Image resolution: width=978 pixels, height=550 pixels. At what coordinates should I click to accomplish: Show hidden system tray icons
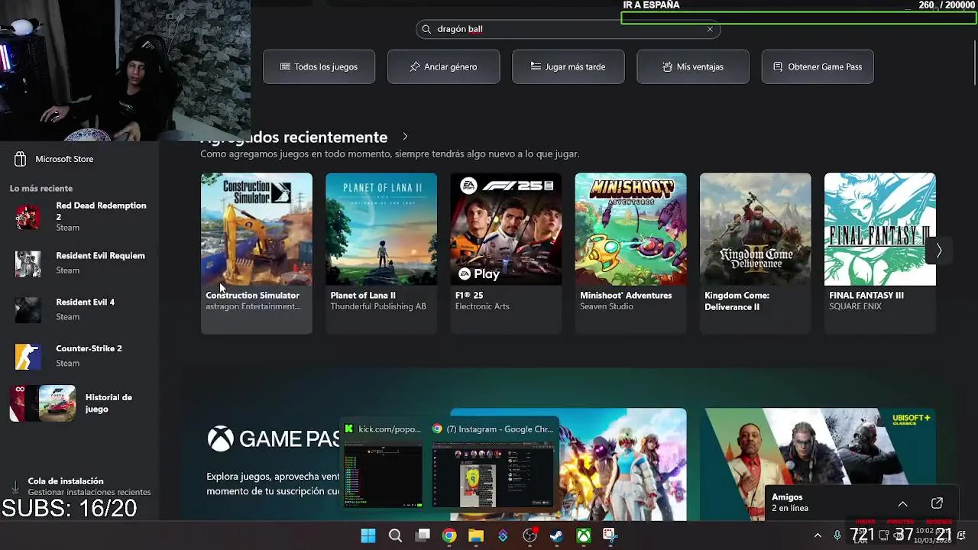coord(818,535)
